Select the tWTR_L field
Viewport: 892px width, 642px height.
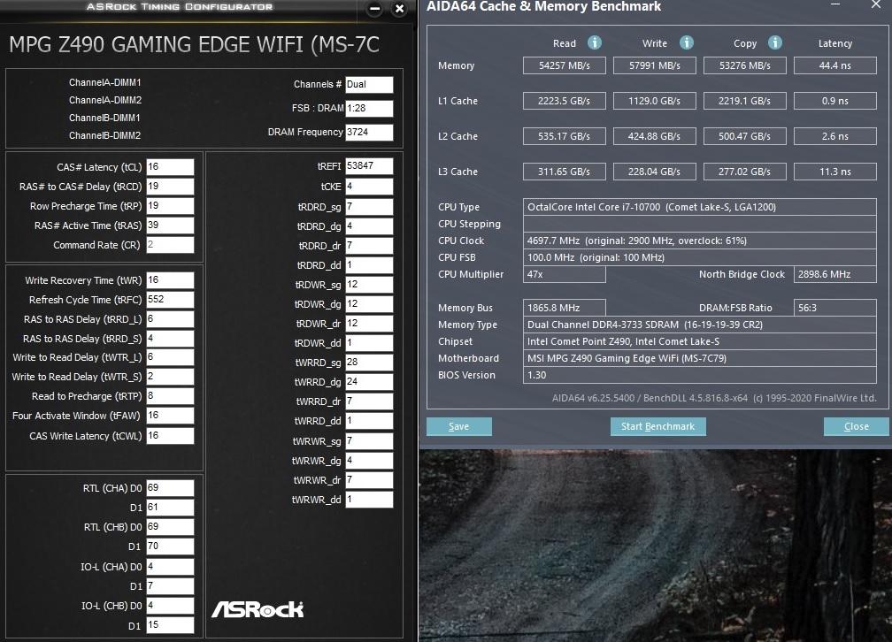point(170,357)
